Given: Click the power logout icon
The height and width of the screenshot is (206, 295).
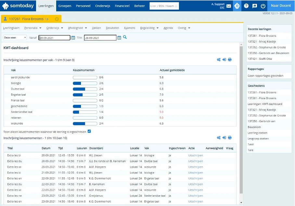Looking at the screenshot, I should pos(263,6).
